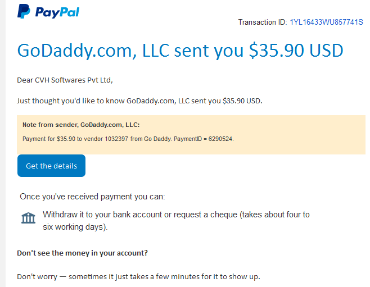This screenshot has width=370, height=287.
Task: Select the 'Transaction ID:' label
Action: click(x=263, y=22)
